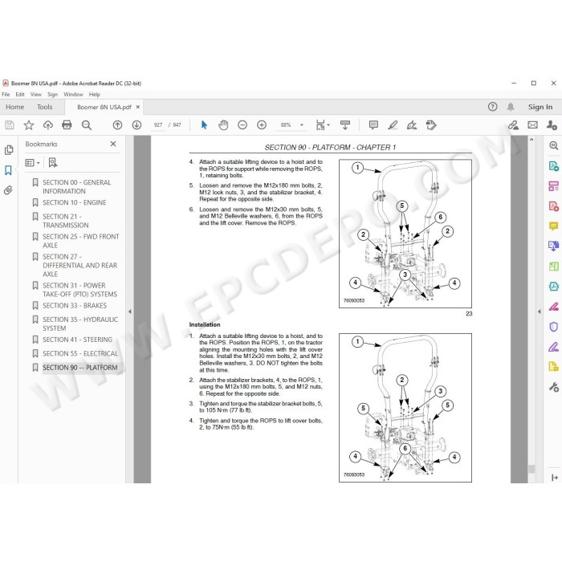Open bookmark SECTION 10 - ENGINE
The height and width of the screenshot is (562, 562).
coord(74,202)
